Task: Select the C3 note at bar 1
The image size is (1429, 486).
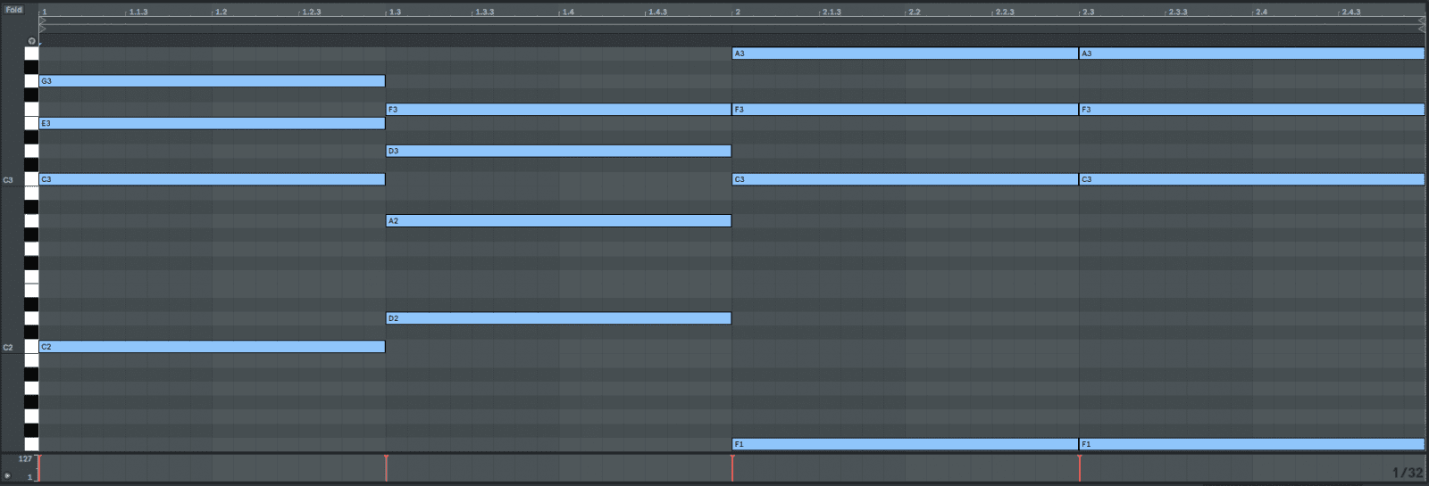Action: click(212, 179)
